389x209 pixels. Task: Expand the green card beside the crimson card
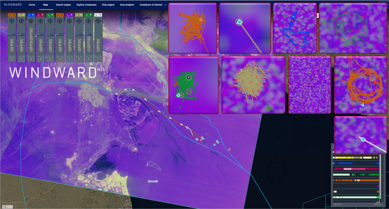(x=48, y=15)
